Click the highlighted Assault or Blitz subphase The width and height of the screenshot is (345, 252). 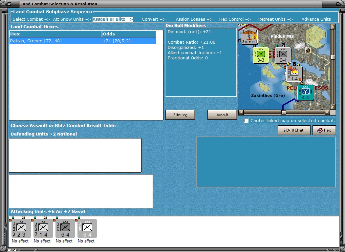[113, 19]
